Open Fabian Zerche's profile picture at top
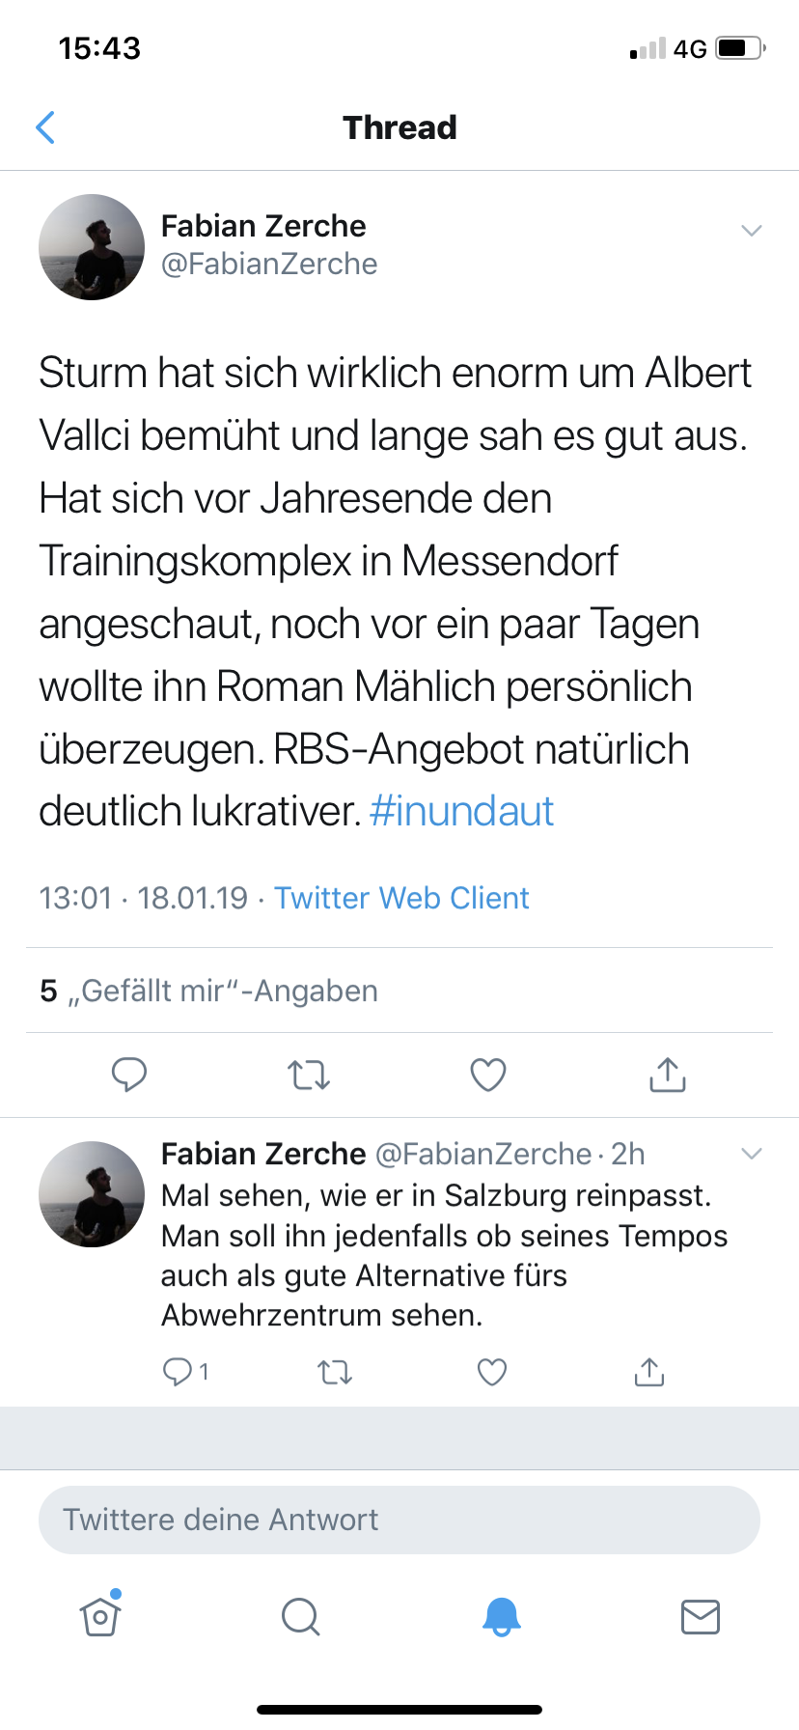 [92, 247]
